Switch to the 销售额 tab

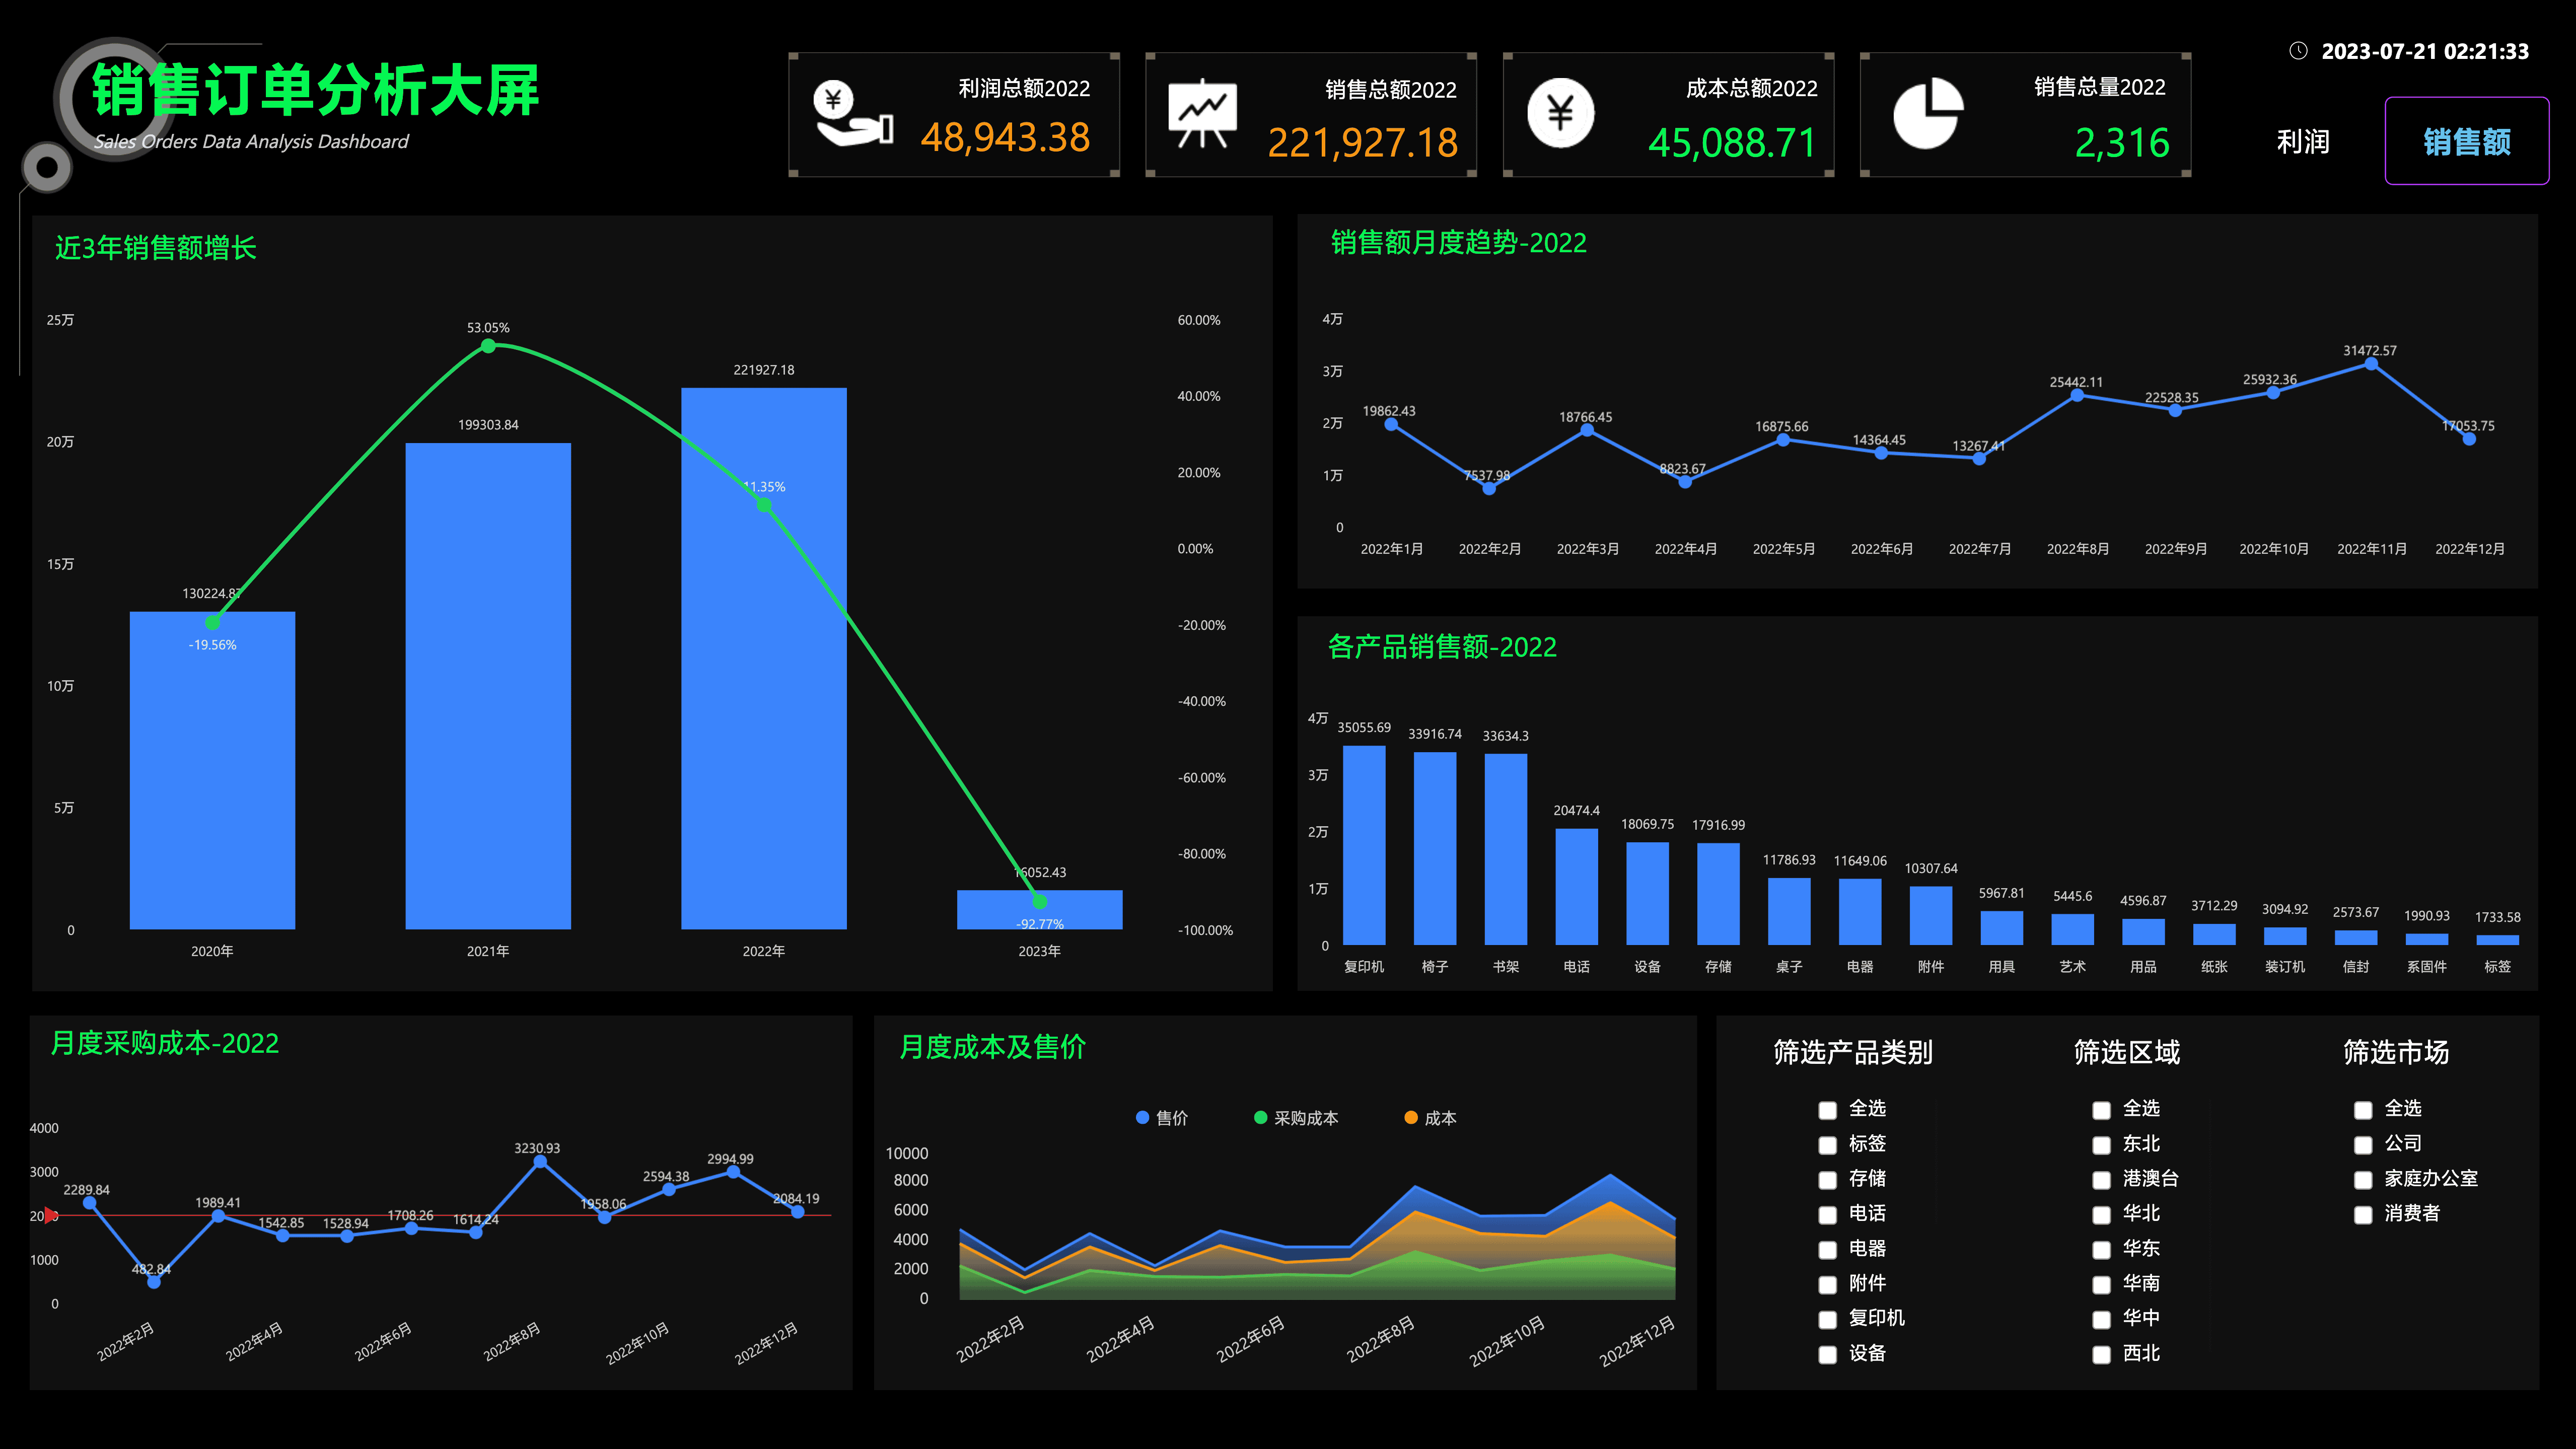coord(2466,141)
